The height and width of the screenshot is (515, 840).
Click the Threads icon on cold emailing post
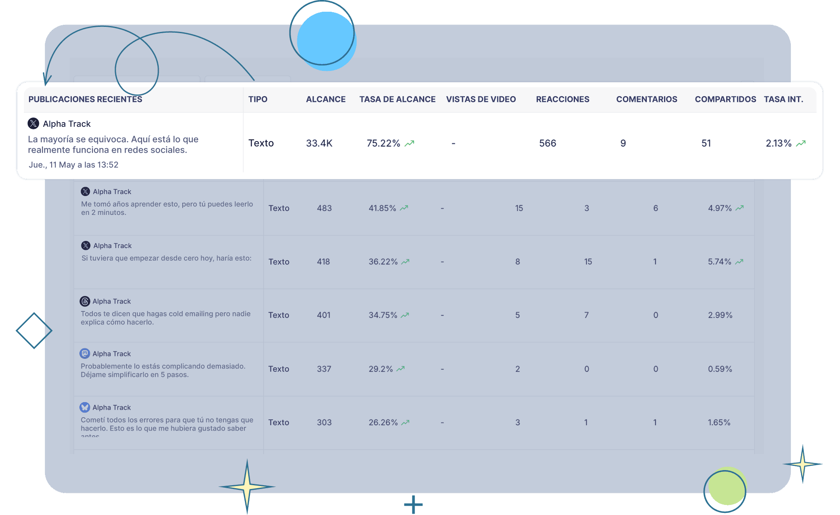pyautogui.click(x=85, y=301)
